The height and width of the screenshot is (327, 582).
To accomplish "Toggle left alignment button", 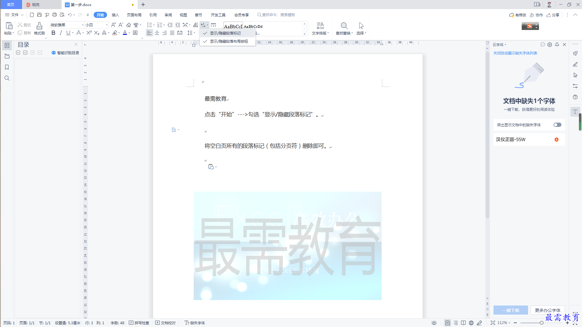I will (x=149, y=33).
